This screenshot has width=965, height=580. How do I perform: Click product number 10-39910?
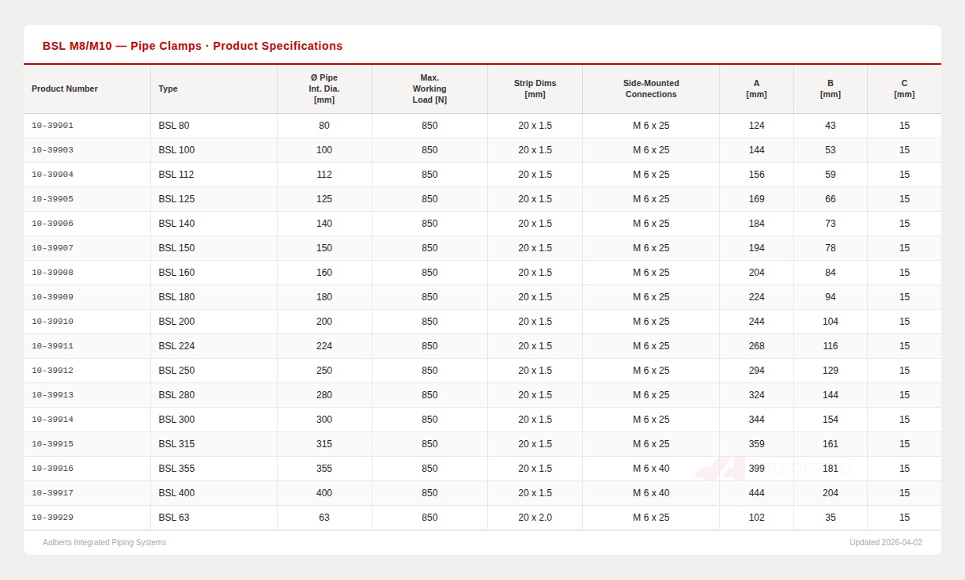(52, 322)
